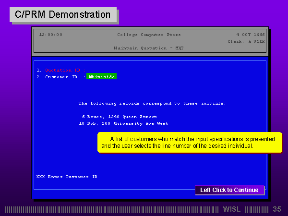The height and width of the screenshot is (216, 288).
Task: Click the striped bar left of WISL
Action: click(113, 209)
